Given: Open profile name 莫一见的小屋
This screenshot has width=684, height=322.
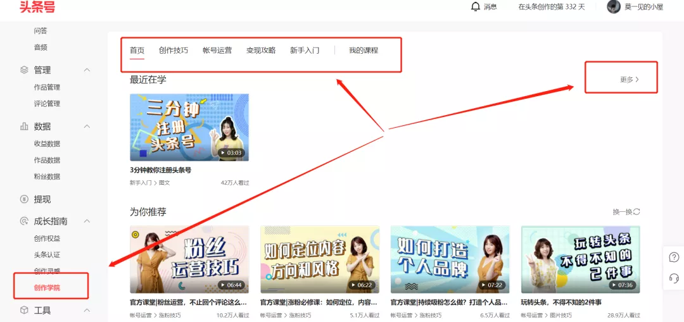Looking at the screenshot, I should click(644, 7).
